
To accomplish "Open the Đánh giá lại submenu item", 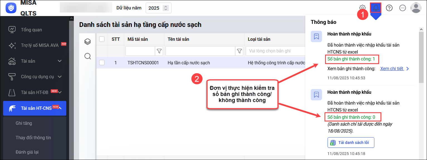I will point(35,152).
